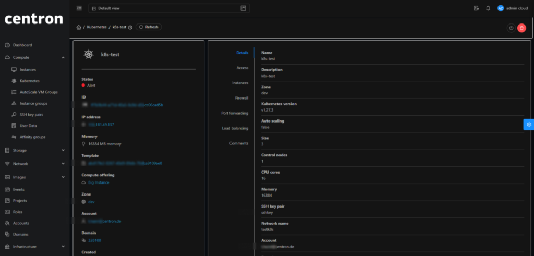
Task: Open the notifications bell
Action: (x=488, y=8)
